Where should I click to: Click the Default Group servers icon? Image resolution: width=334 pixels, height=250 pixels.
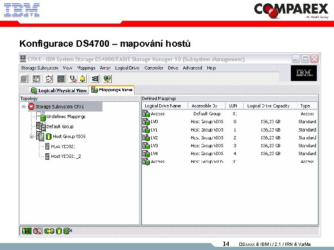pyautogui.click(x=41, y=126)
